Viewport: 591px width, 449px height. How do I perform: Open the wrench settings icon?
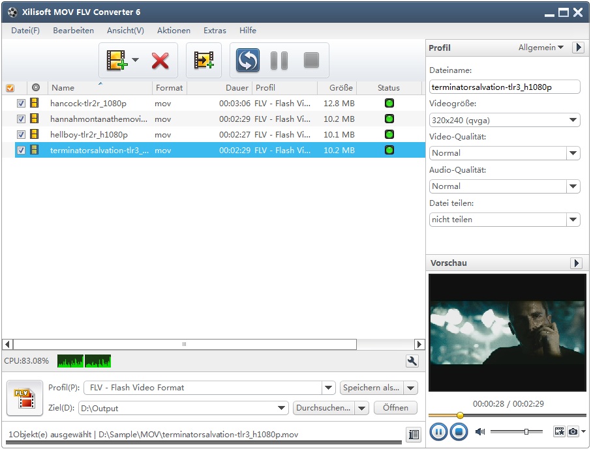click(412, 361)
